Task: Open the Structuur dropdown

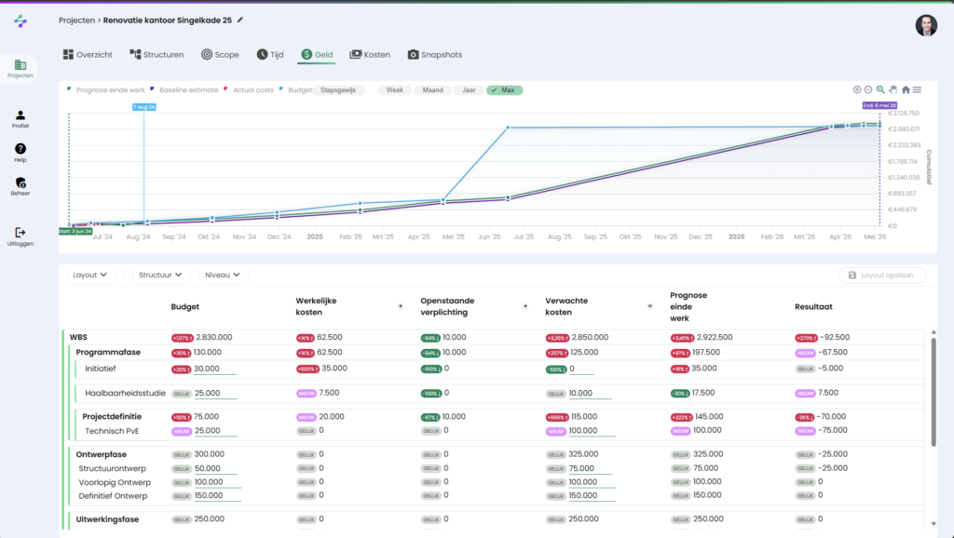Action: pos(159,275)
